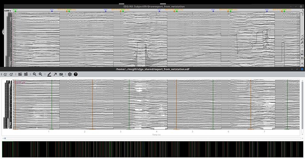Click the zoom in magnifier in toolbar
The width and height of the screenshot is (305, 159).
point(41,74)
